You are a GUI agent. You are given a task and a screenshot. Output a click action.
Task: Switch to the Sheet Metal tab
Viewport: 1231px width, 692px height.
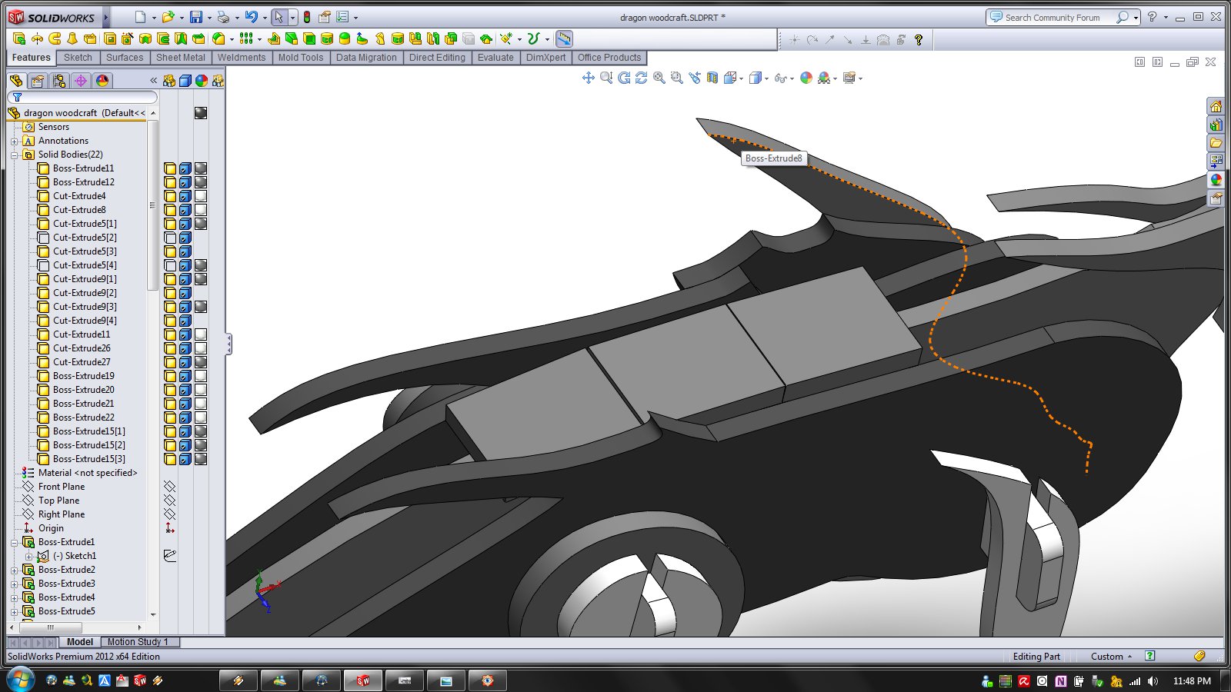(x=180, y=58)
